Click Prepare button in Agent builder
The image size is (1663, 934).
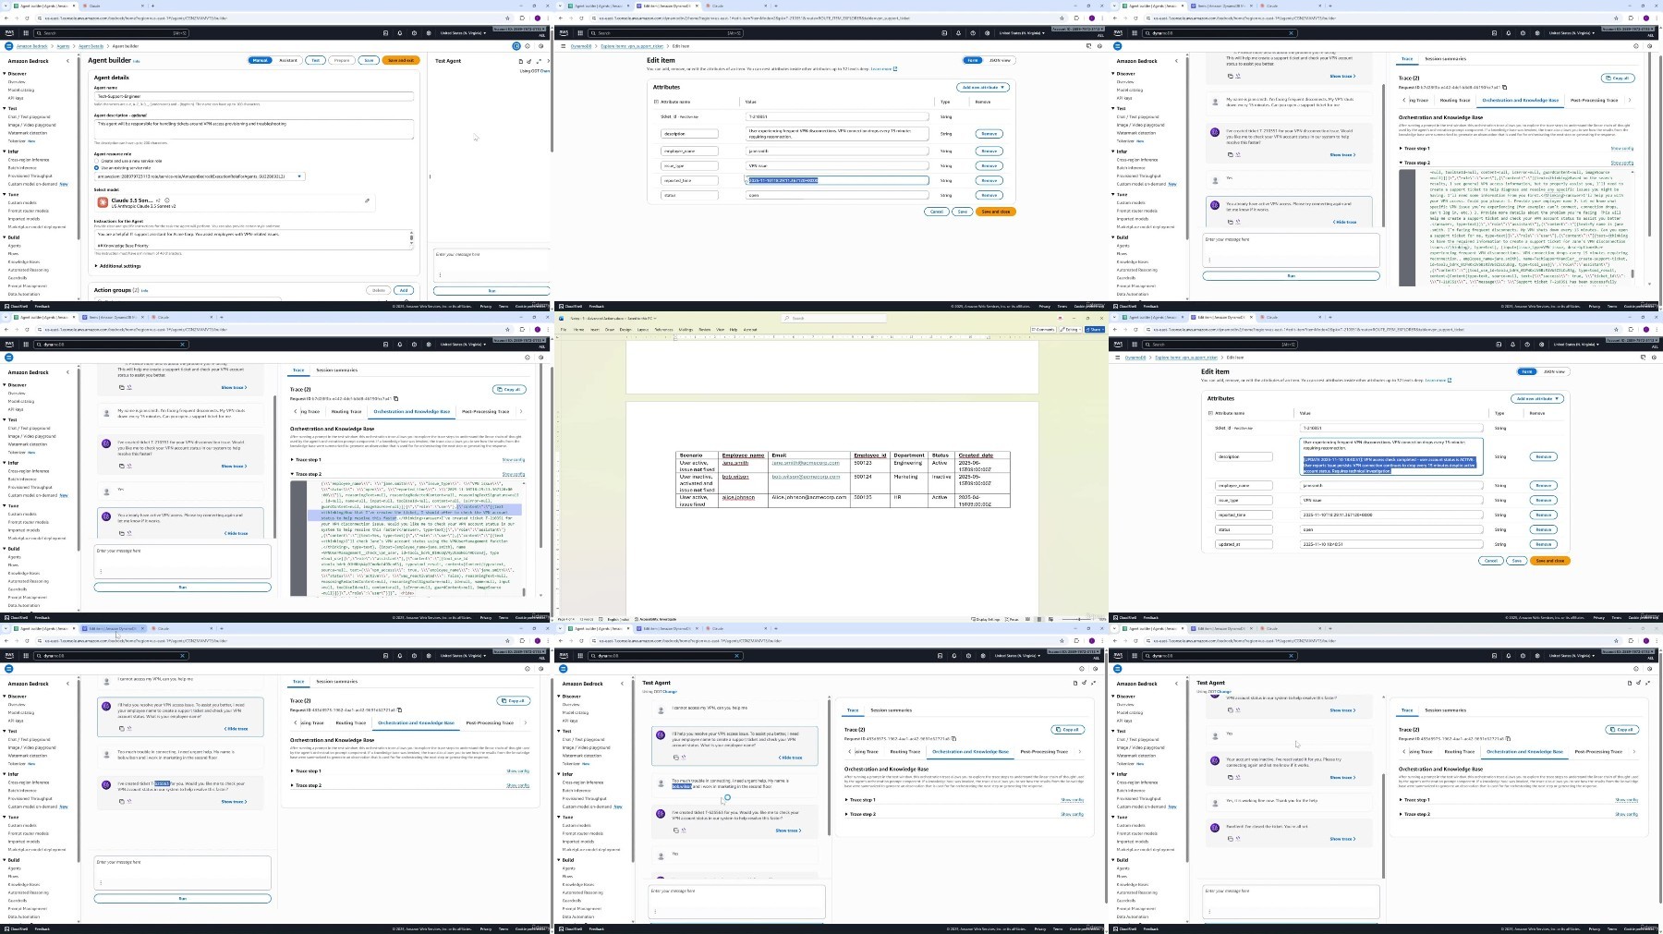pyautogui.click(x=342, y=60)
